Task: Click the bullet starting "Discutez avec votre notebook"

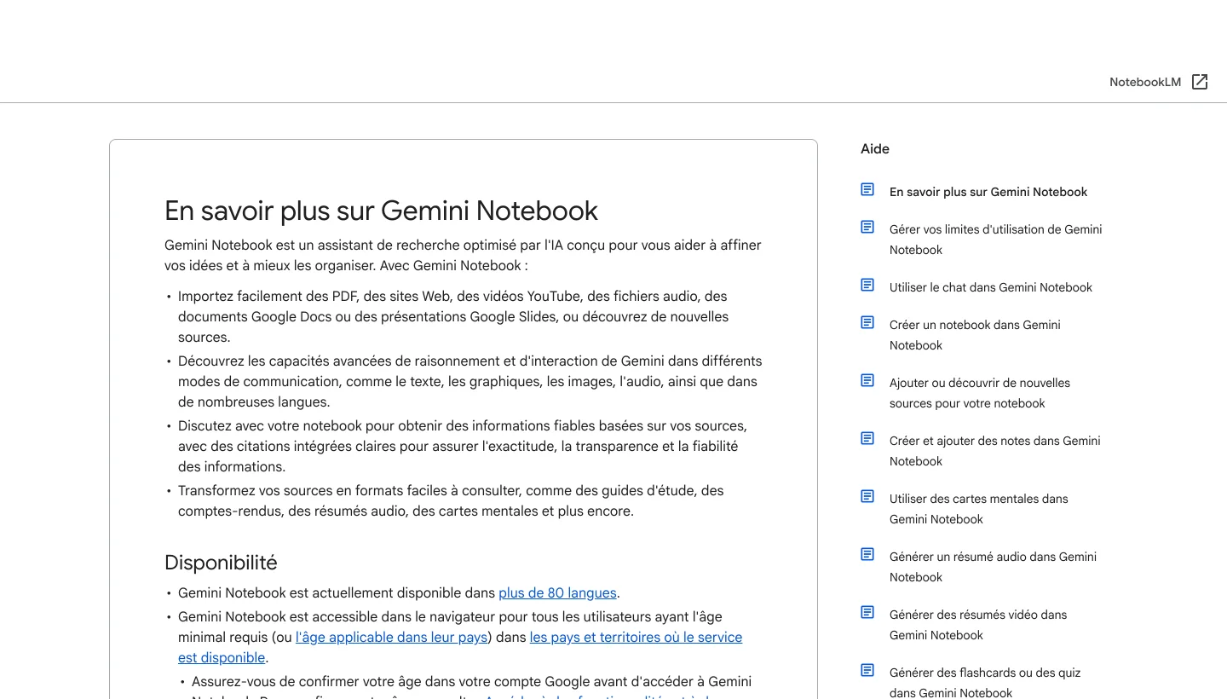Action: (x=463, y=447)
